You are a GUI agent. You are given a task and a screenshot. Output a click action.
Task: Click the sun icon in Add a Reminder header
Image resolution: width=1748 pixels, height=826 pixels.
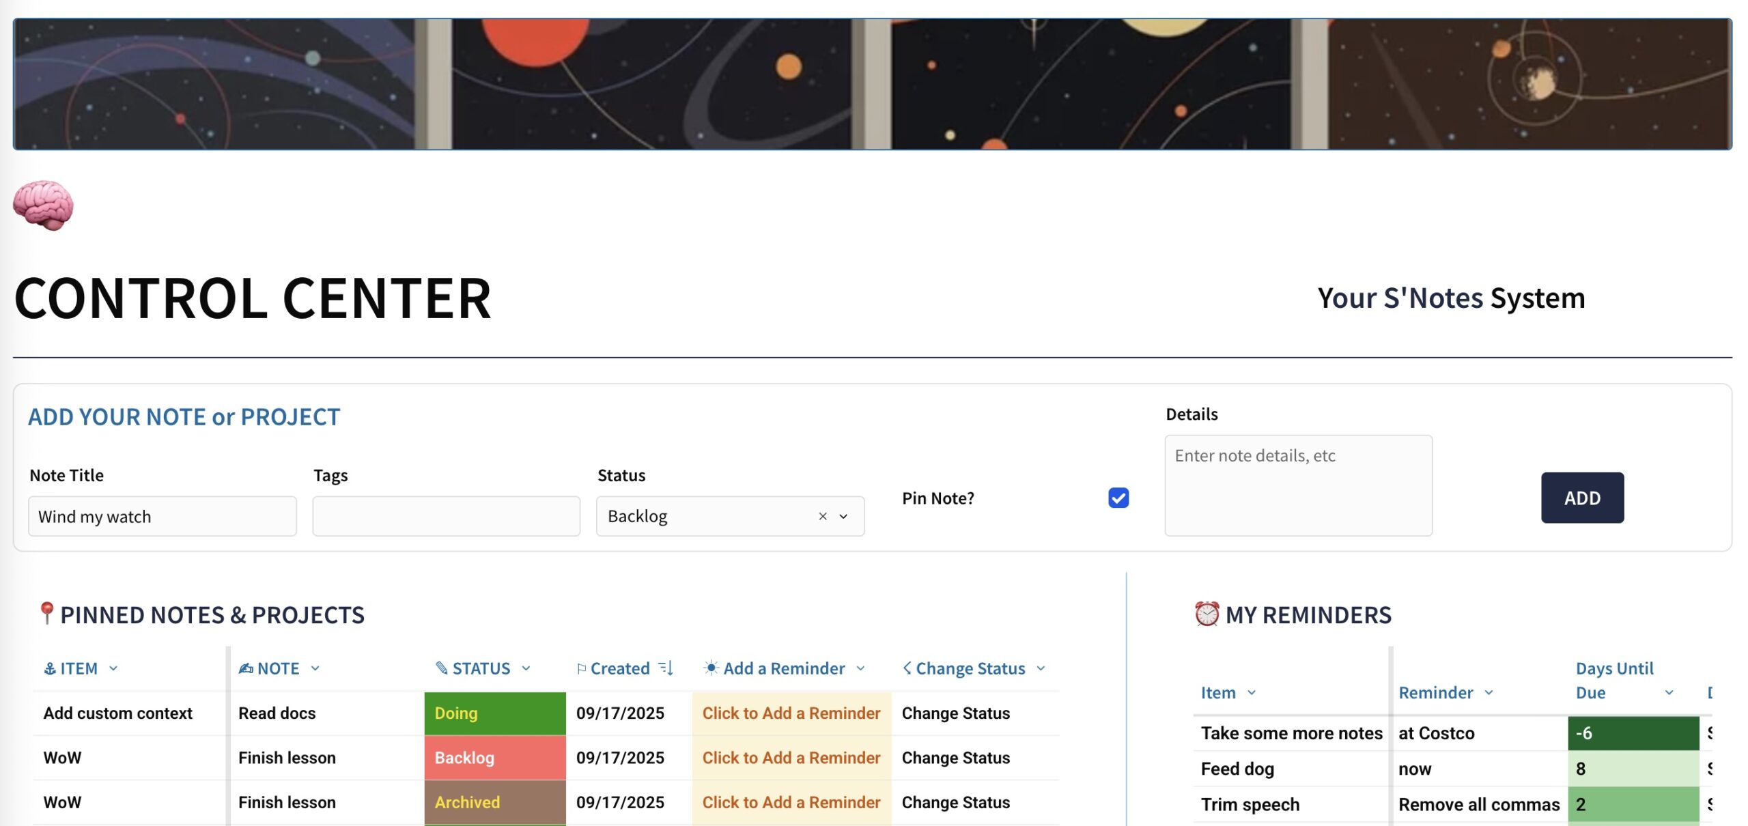pos(711,668)
